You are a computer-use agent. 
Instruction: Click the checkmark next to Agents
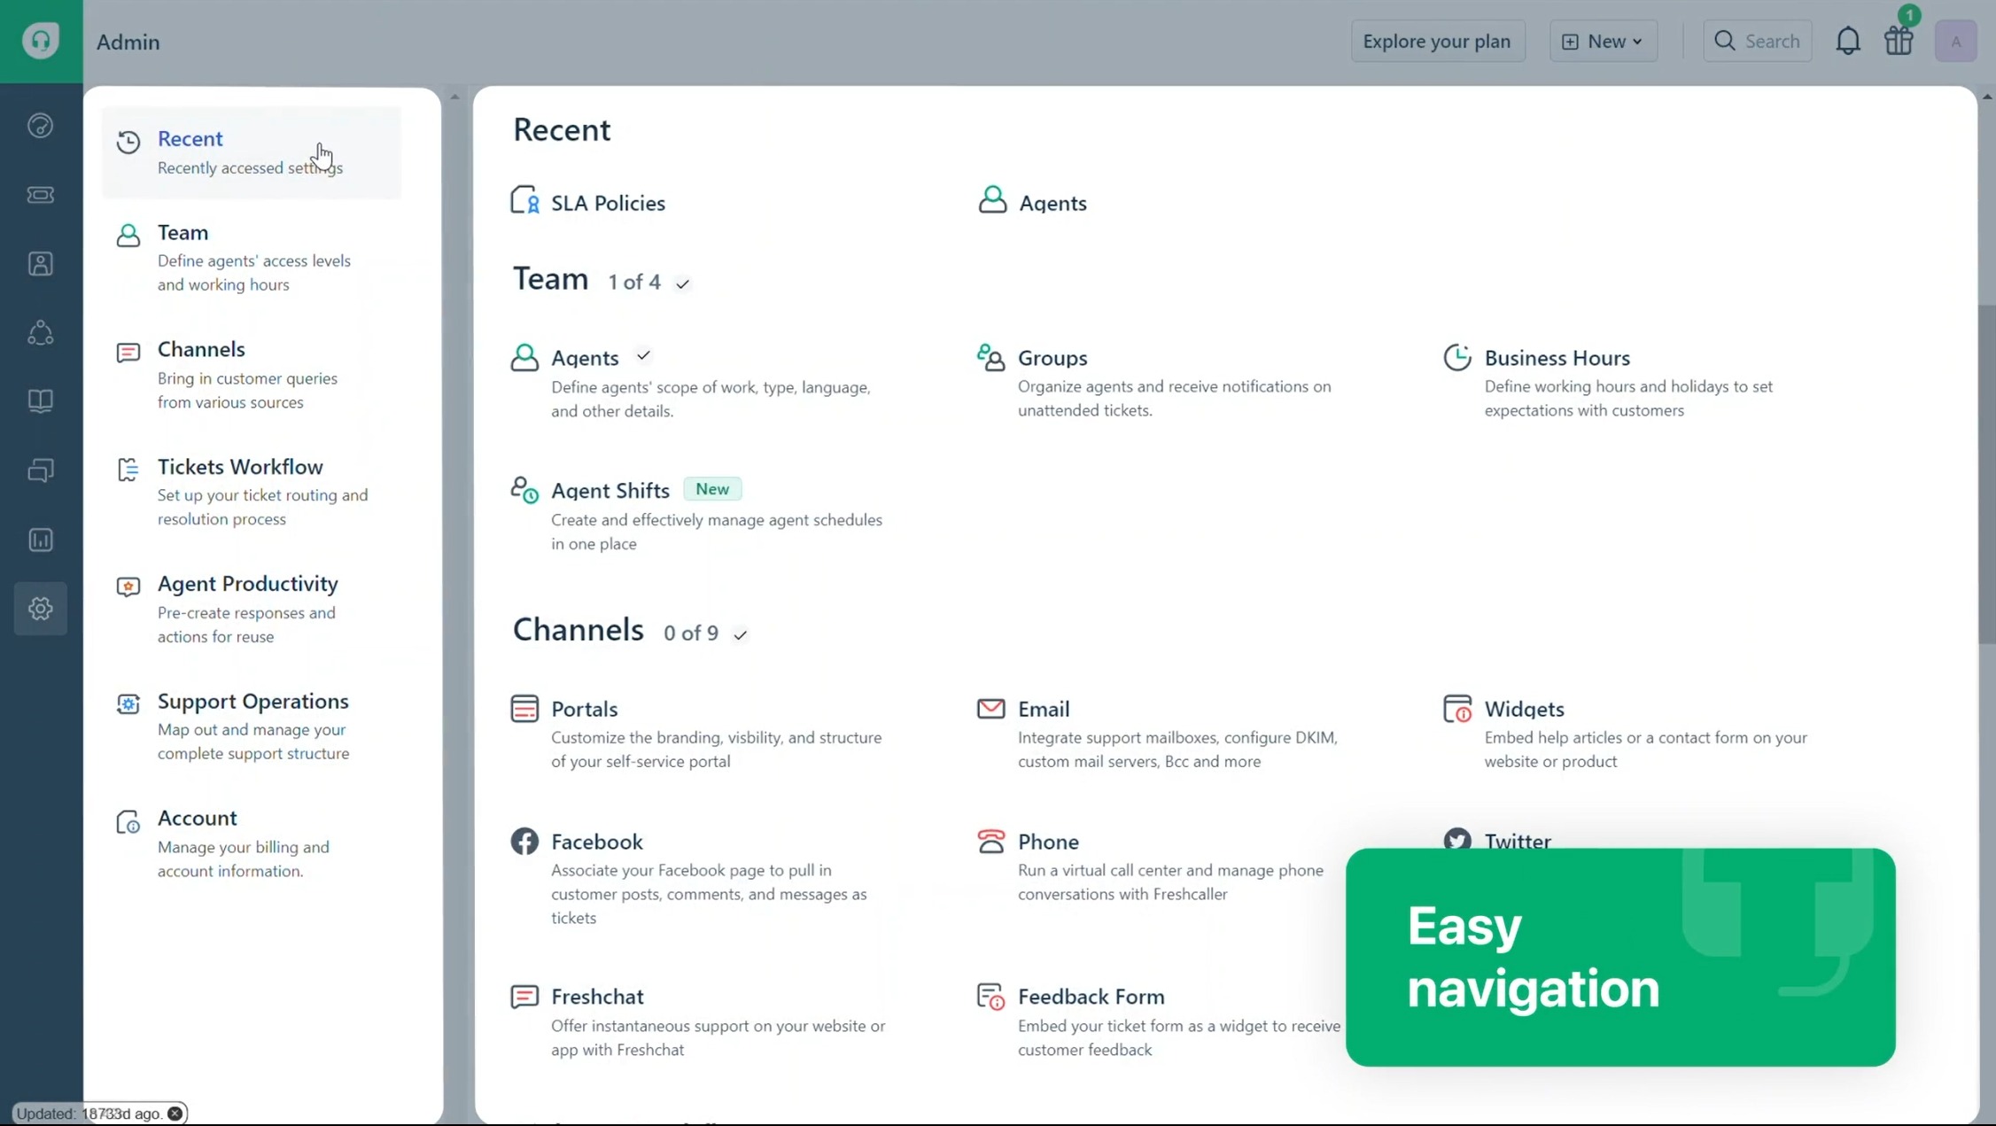click(643, 356)
